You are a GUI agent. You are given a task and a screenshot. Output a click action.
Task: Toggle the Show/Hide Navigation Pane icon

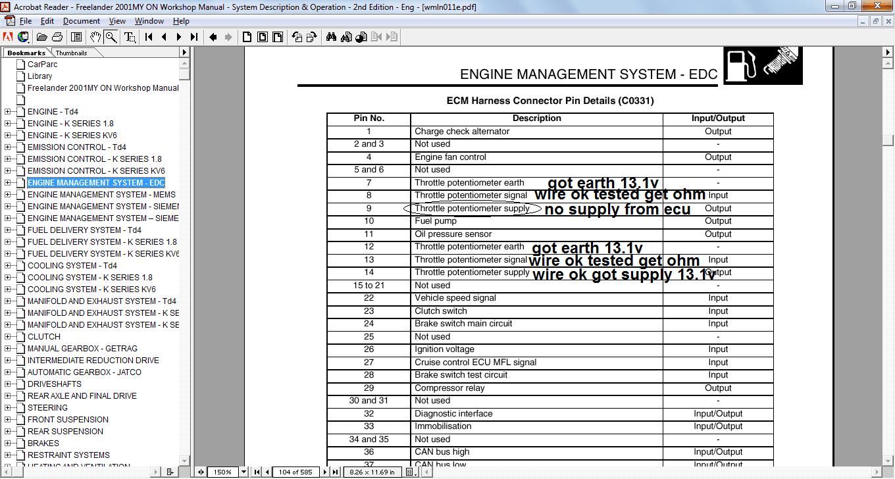[76, 37]
